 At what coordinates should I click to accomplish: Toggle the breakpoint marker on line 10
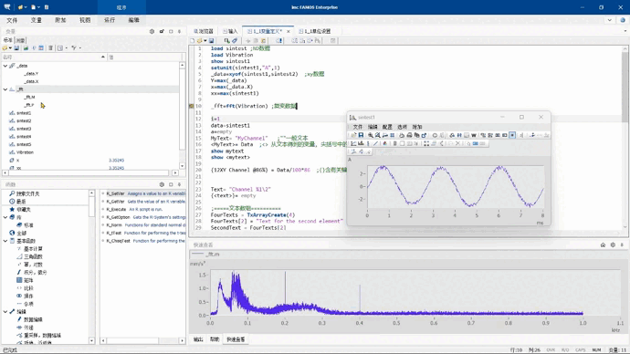tap(191, 107)
